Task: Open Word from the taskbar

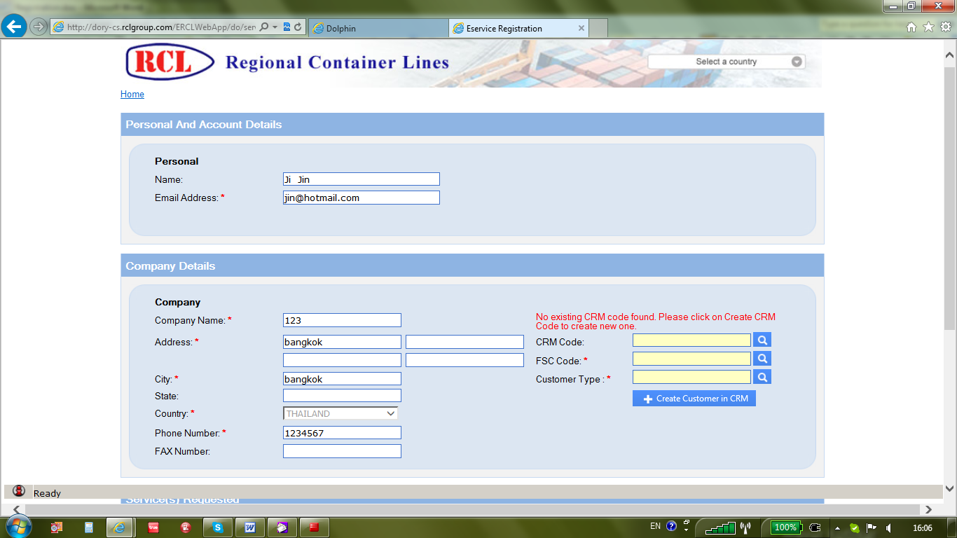Action: [249, 527]
